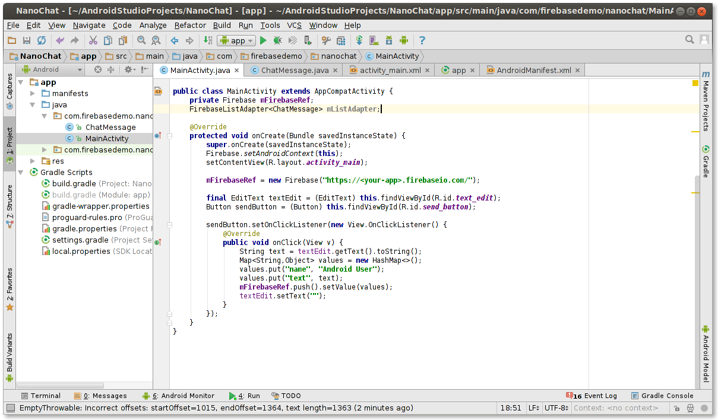Open the Gradle Console
The height and width of the screenshot is (420, 718).
(662, 396)
